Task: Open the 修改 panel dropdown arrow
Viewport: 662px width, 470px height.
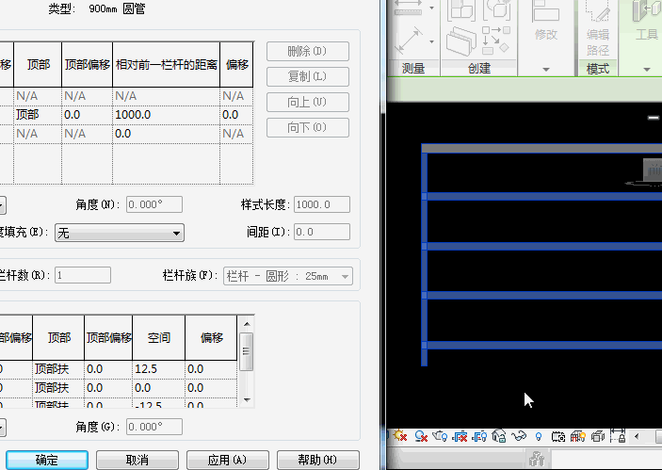Action: pyautogui.click(x=545, y=69)
